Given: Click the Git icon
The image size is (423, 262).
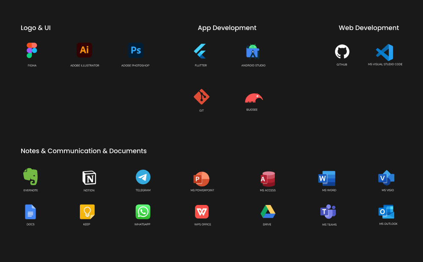Looking at the screenshot, I should pyautogui.click(x=201, y=97).
